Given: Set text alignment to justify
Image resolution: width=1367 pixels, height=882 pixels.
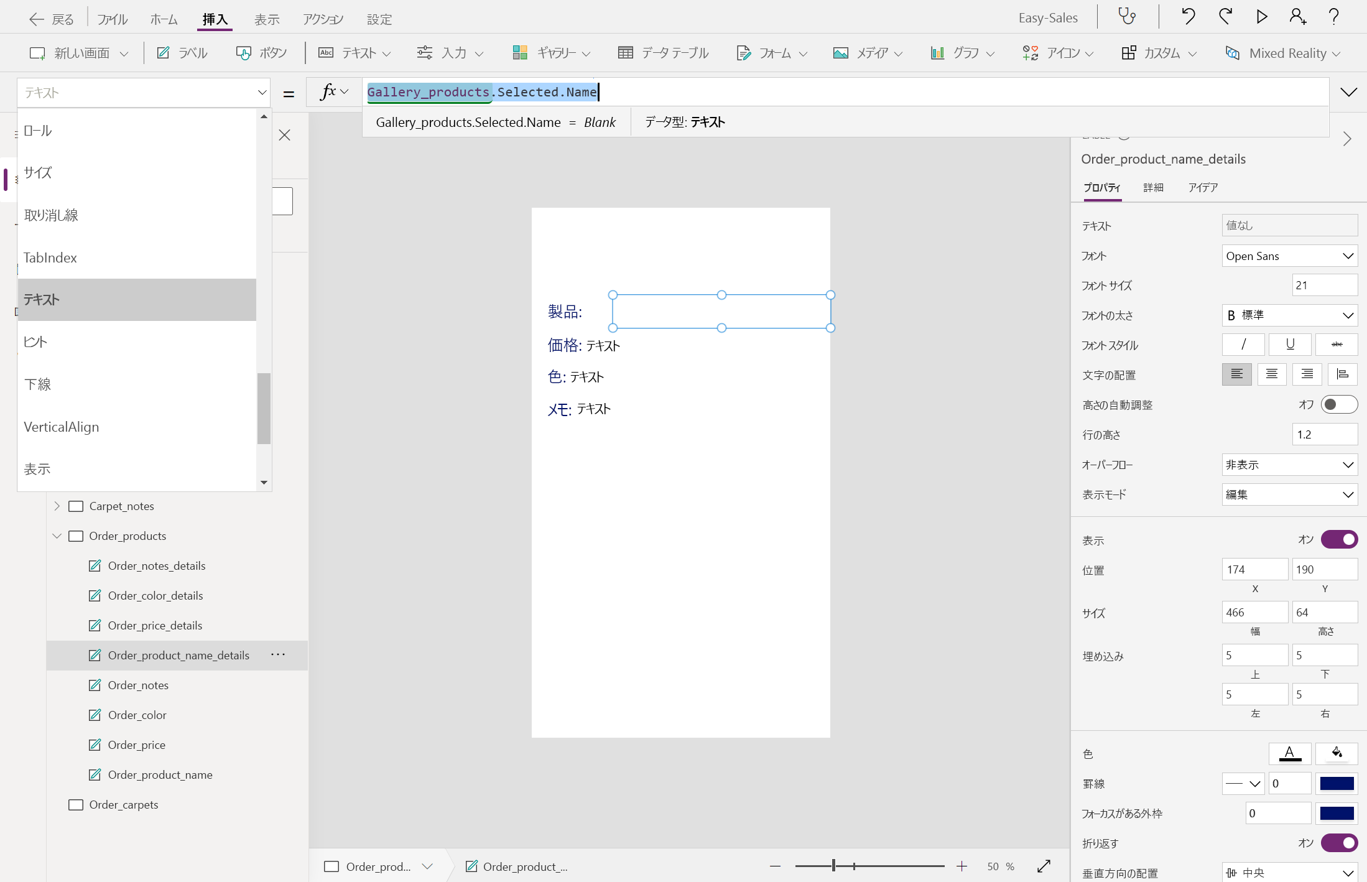Looking at the screenshot, I should 1343,374.
